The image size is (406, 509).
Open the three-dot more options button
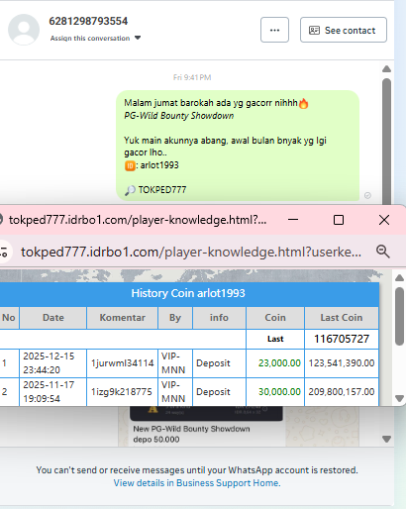pyautogui.click(x=274, y=30)
